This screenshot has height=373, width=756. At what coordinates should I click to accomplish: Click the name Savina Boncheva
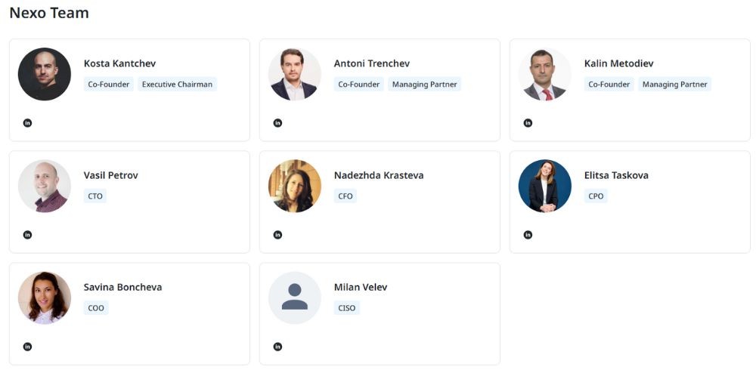coord(122,287)
